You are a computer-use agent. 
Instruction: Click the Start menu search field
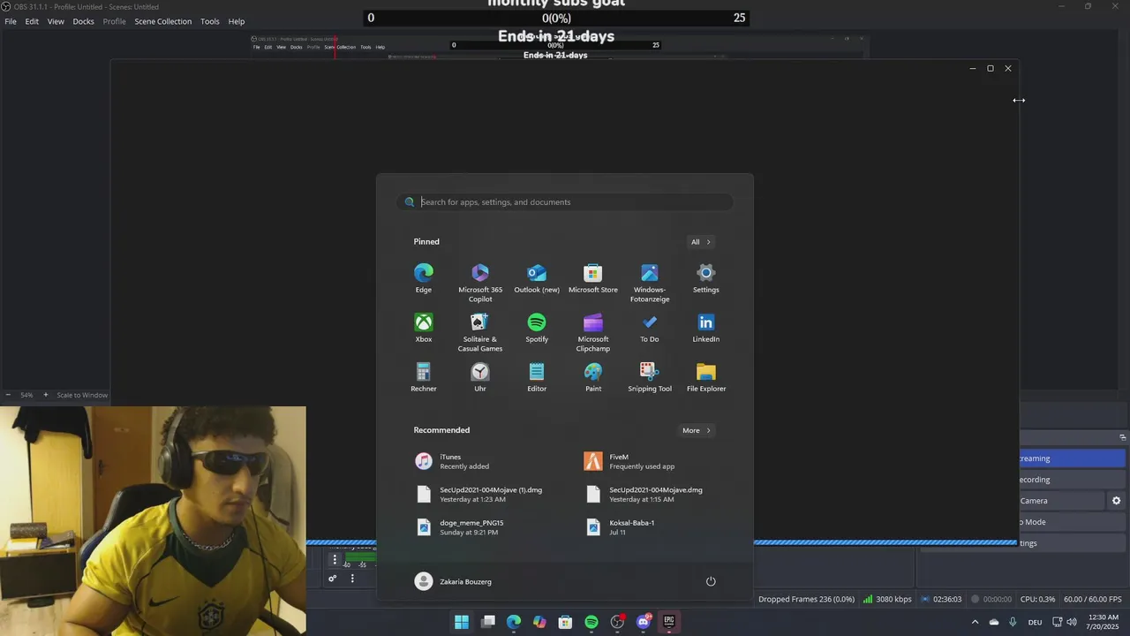[x=565, y=202]
